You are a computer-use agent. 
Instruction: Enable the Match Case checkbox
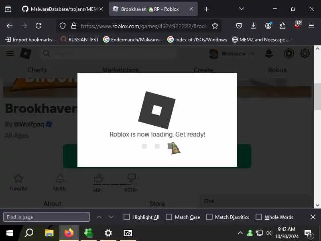(x=169, y=217)
